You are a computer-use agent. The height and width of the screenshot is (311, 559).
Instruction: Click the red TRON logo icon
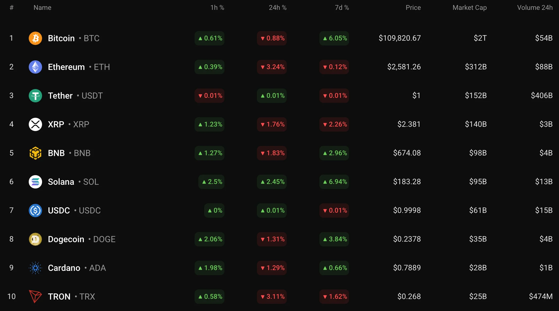(x=35, y=296)
